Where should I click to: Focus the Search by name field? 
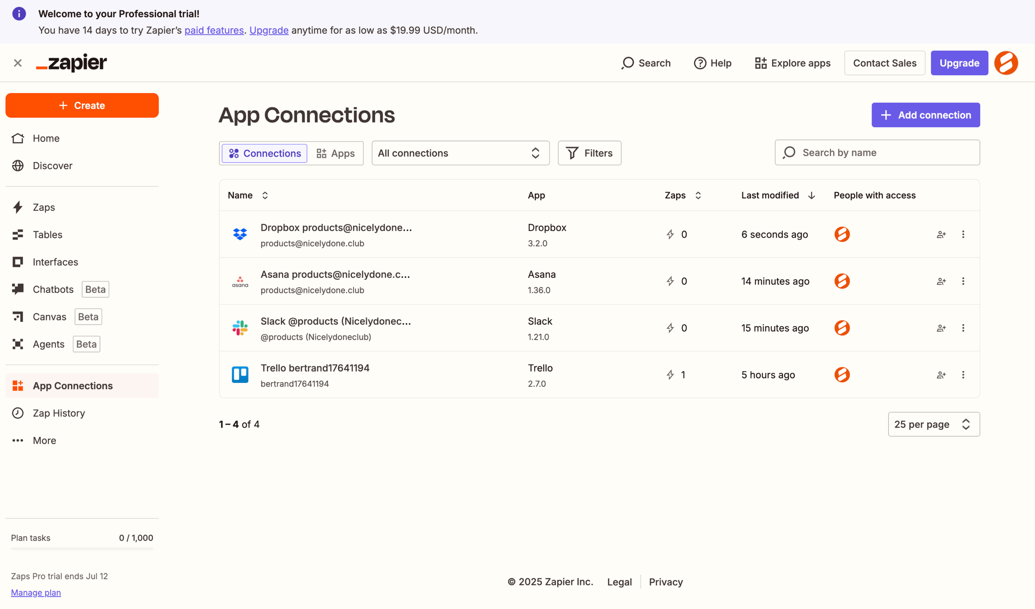[877, 152]
